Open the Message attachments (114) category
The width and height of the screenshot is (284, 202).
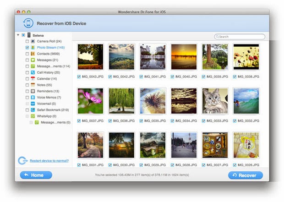tap(54, 66)
